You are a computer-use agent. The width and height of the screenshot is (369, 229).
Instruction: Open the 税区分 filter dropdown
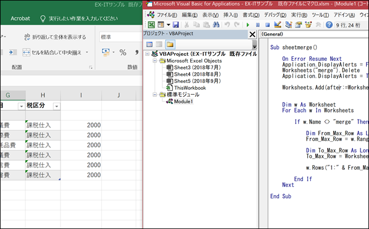coord(57,107)
